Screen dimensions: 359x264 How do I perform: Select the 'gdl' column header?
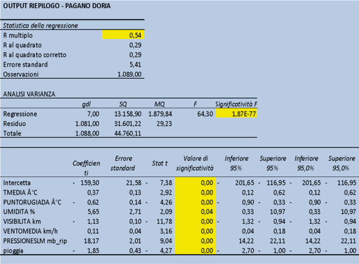[87, 105]
